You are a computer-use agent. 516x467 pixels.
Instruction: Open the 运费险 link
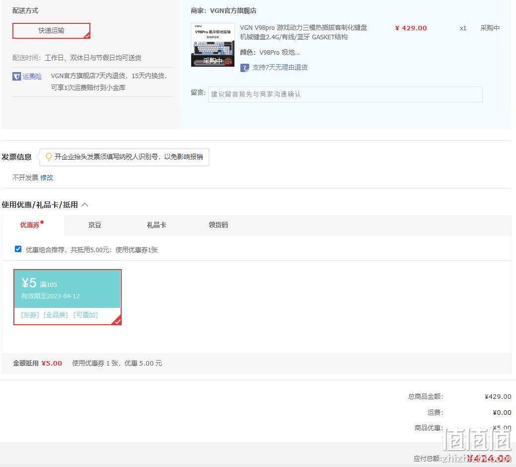pyautogui.click(x=32, y=77)
